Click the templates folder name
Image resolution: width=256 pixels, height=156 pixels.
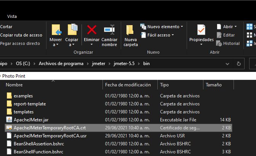point(24,112)
